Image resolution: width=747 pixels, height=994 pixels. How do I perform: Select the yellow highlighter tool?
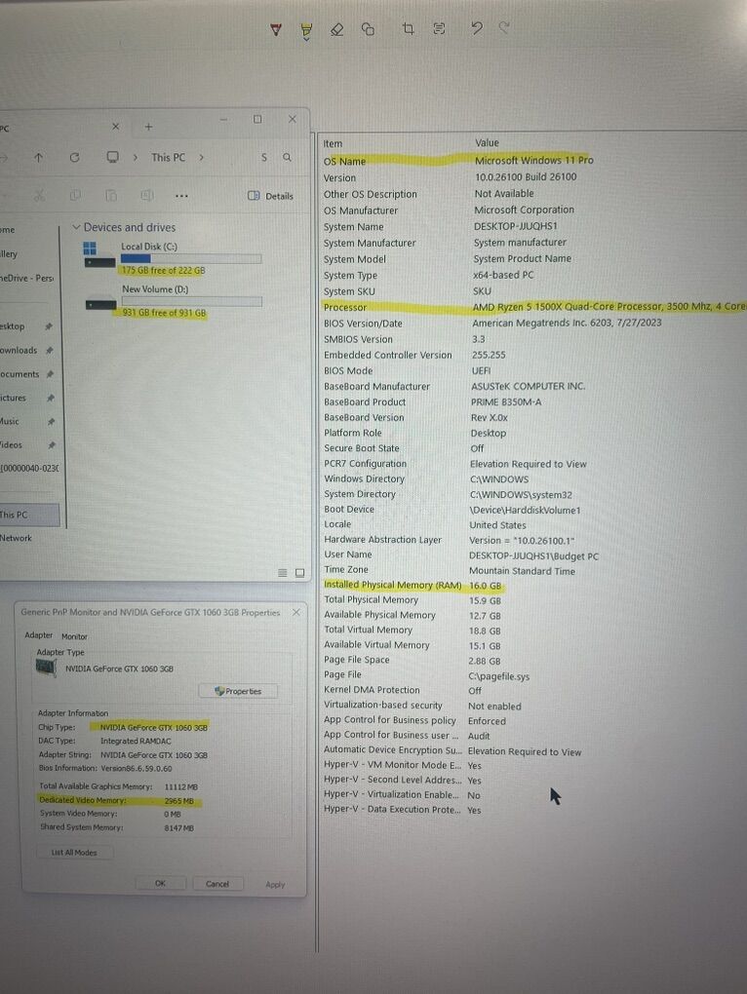pyautogui.click(x=306, y=29)
